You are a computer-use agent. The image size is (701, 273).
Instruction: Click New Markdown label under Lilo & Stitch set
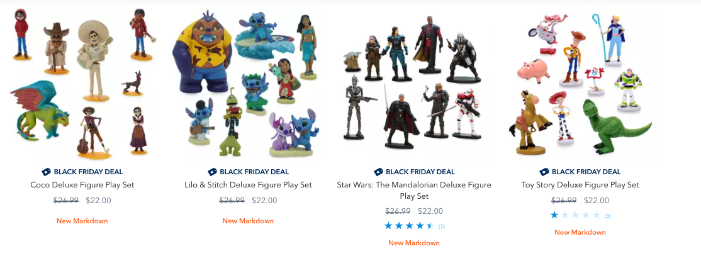click(x=248, y=221)
